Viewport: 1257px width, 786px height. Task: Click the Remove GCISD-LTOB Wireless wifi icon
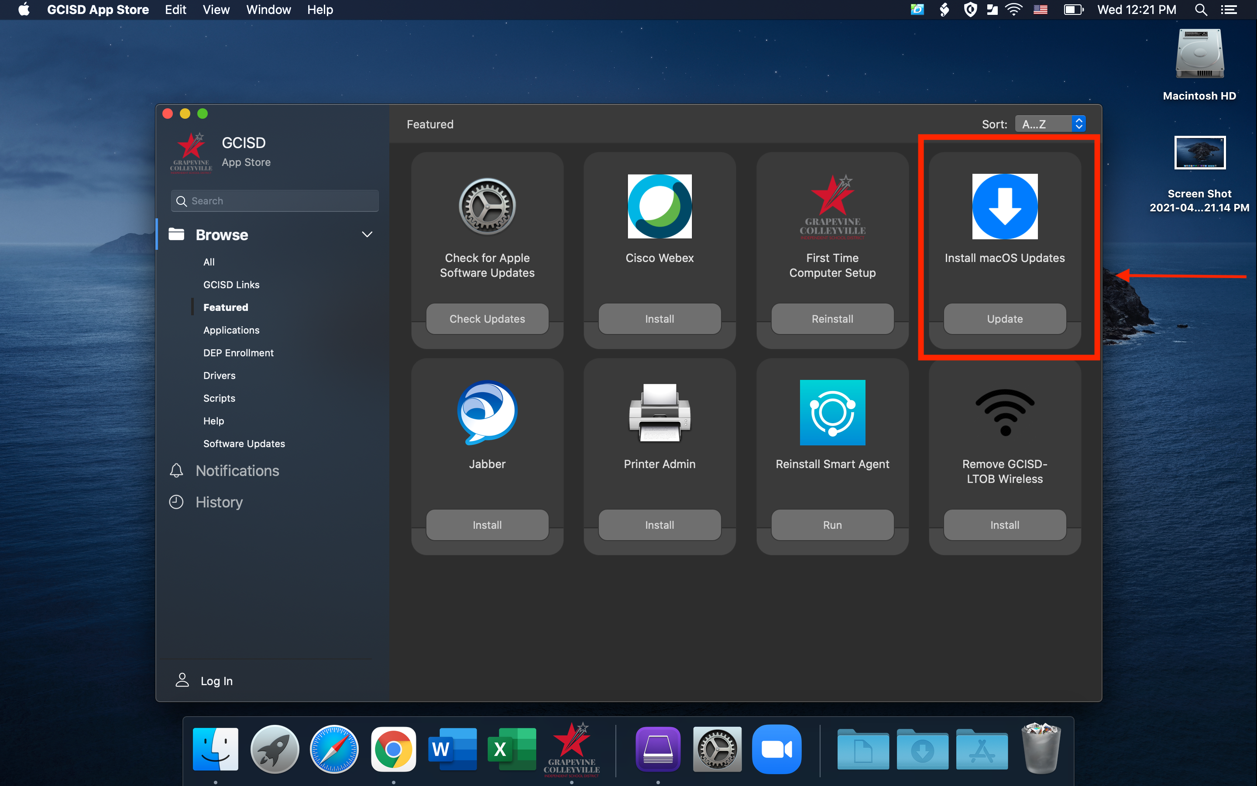(1005, 412)
